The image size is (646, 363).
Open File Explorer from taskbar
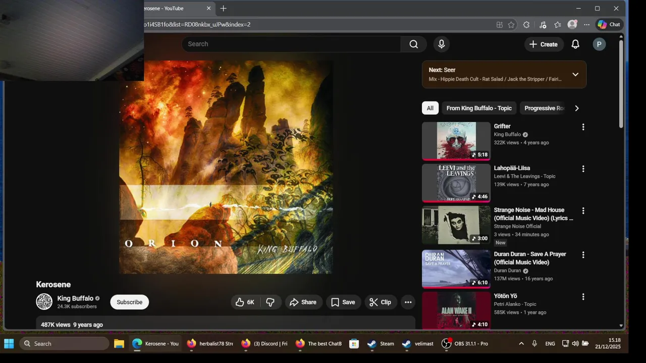coord(119,343)
